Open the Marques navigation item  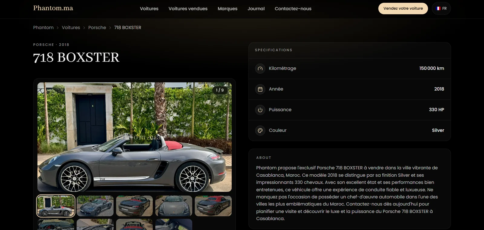227,8
